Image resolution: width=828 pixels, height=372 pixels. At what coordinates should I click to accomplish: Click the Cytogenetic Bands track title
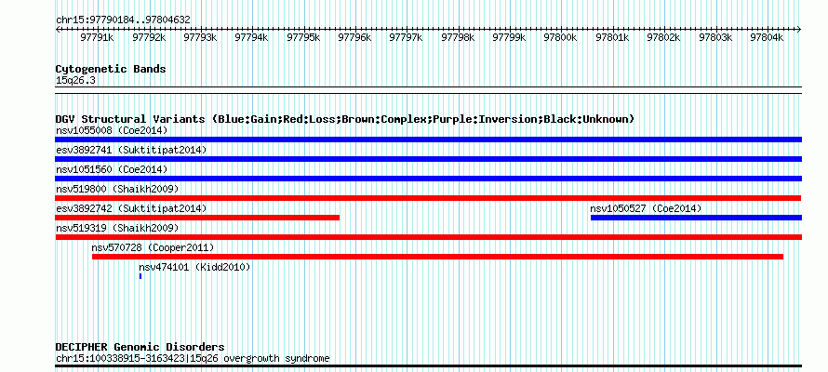tap(111, 69)
